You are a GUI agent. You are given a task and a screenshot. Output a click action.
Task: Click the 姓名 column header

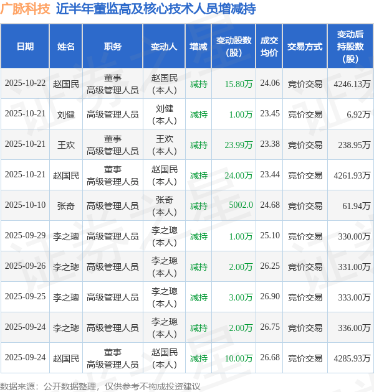[x=66, y=47]
